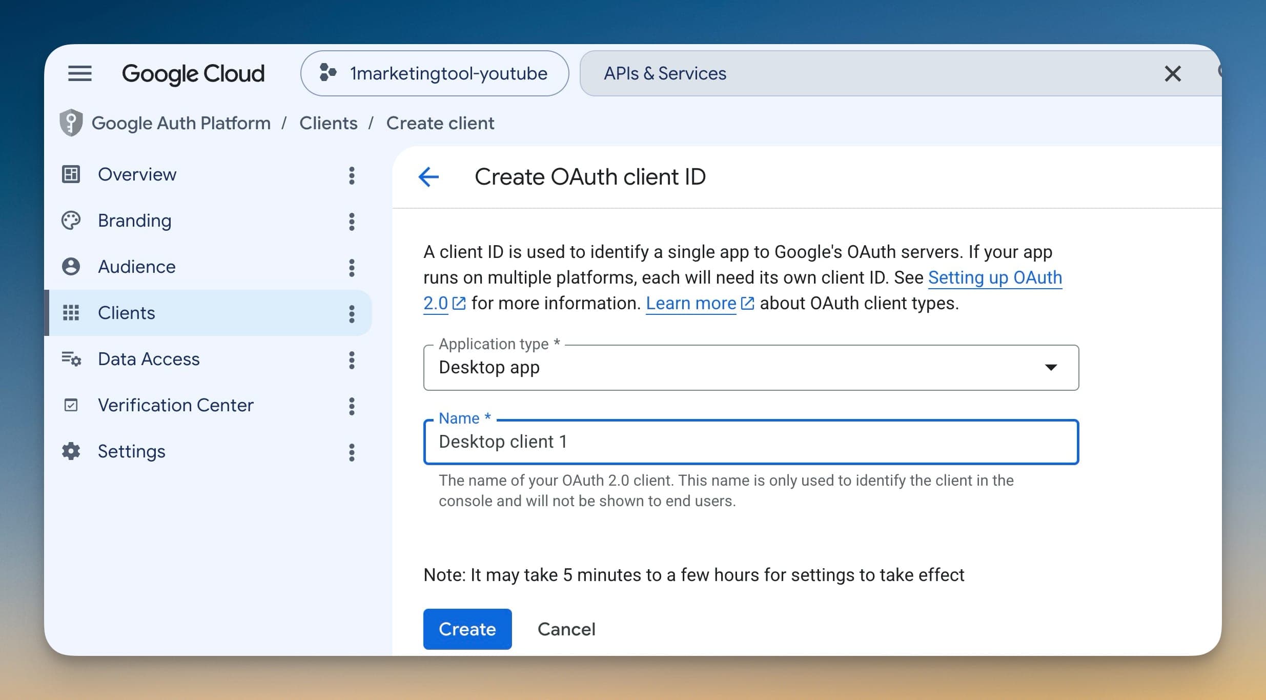The width and height of the screenshot is (1266, 700).
Task: Go to Clients breadcrumb
Action: click(x=329, y=123)
